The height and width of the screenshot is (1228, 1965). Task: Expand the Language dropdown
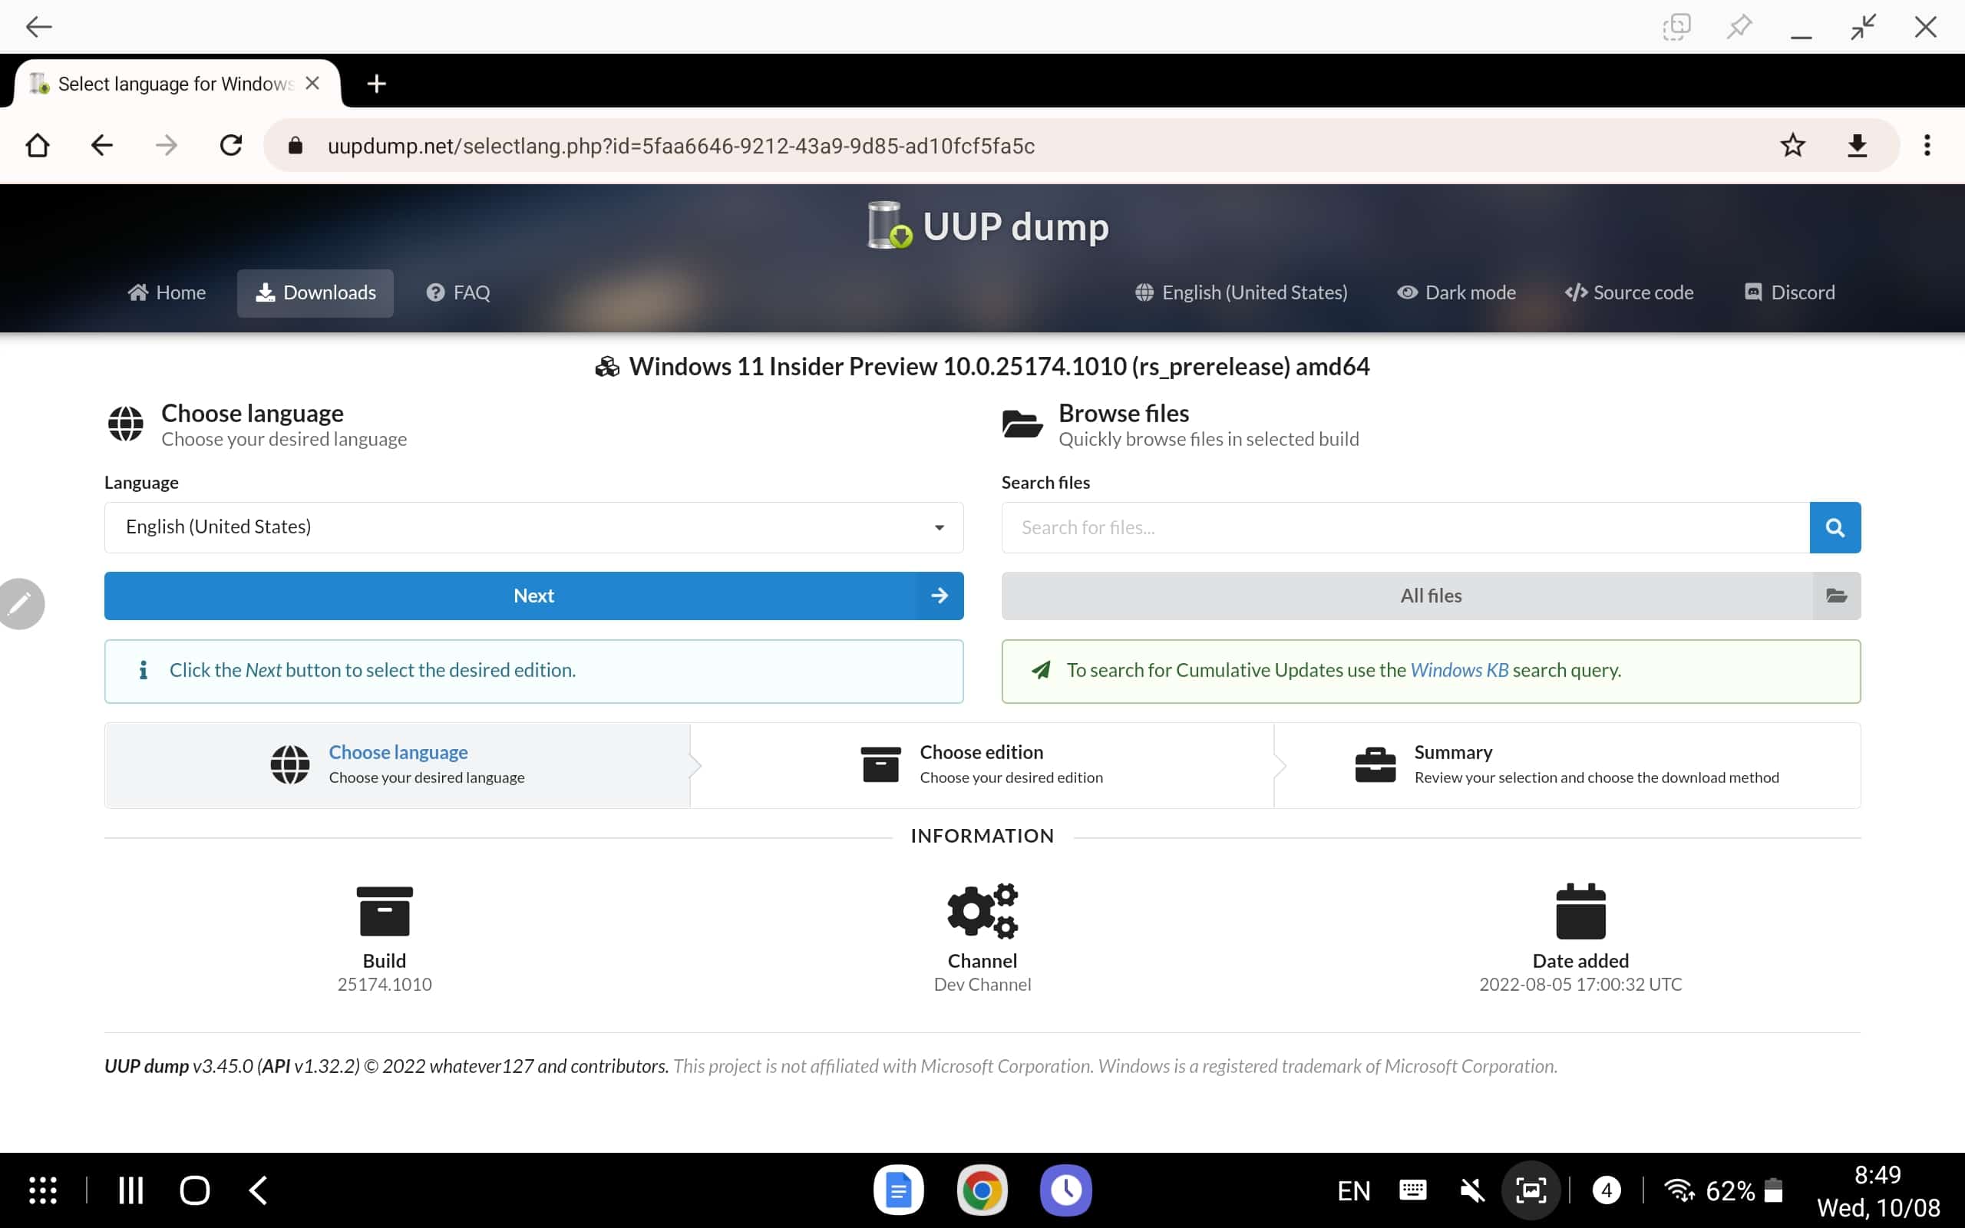tap(533, 527)
